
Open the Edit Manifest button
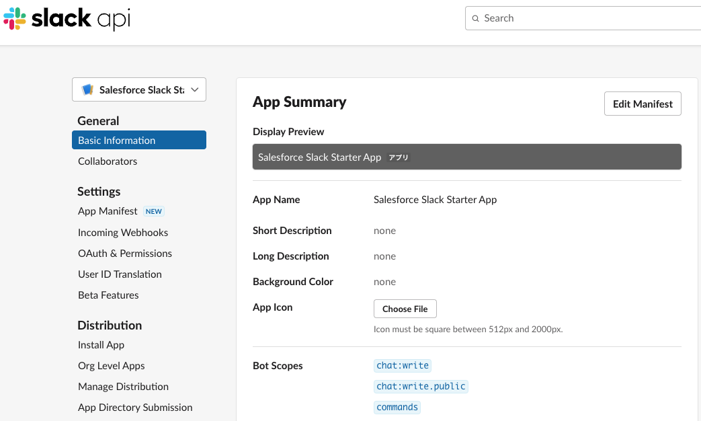coord(643,104)
